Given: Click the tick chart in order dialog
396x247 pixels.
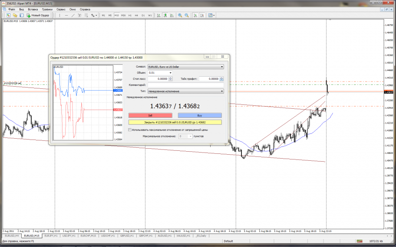Looking at the screenshot, I should [x=83, y=103].
